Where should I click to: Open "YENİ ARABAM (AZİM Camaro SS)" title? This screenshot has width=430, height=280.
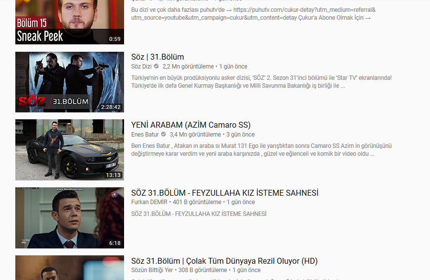(x=191, y=125)
